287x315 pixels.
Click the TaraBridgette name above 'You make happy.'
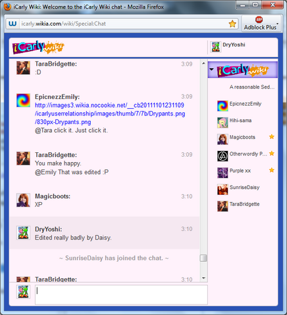coord(56,155)
